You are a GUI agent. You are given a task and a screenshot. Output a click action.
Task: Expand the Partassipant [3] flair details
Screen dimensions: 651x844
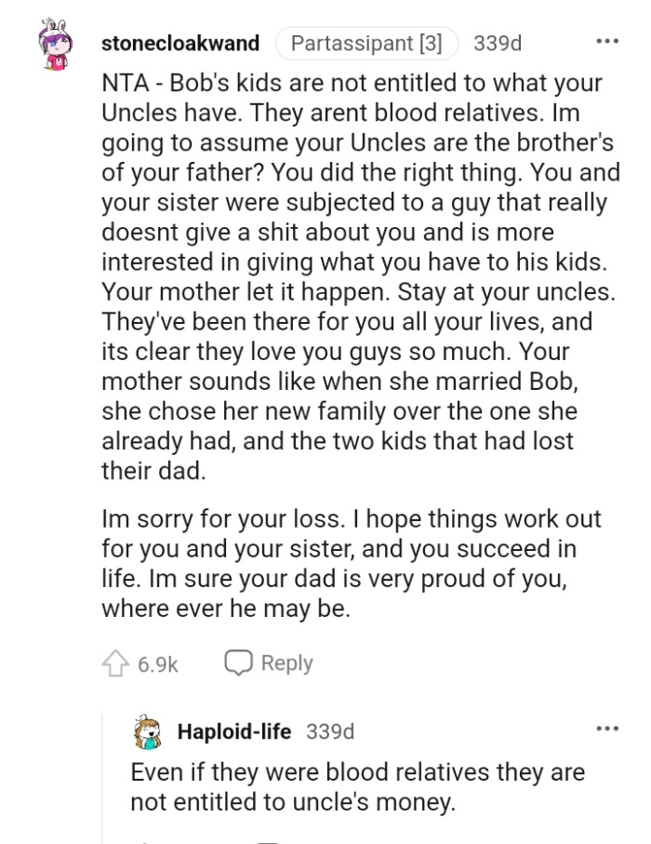[368, 42]
